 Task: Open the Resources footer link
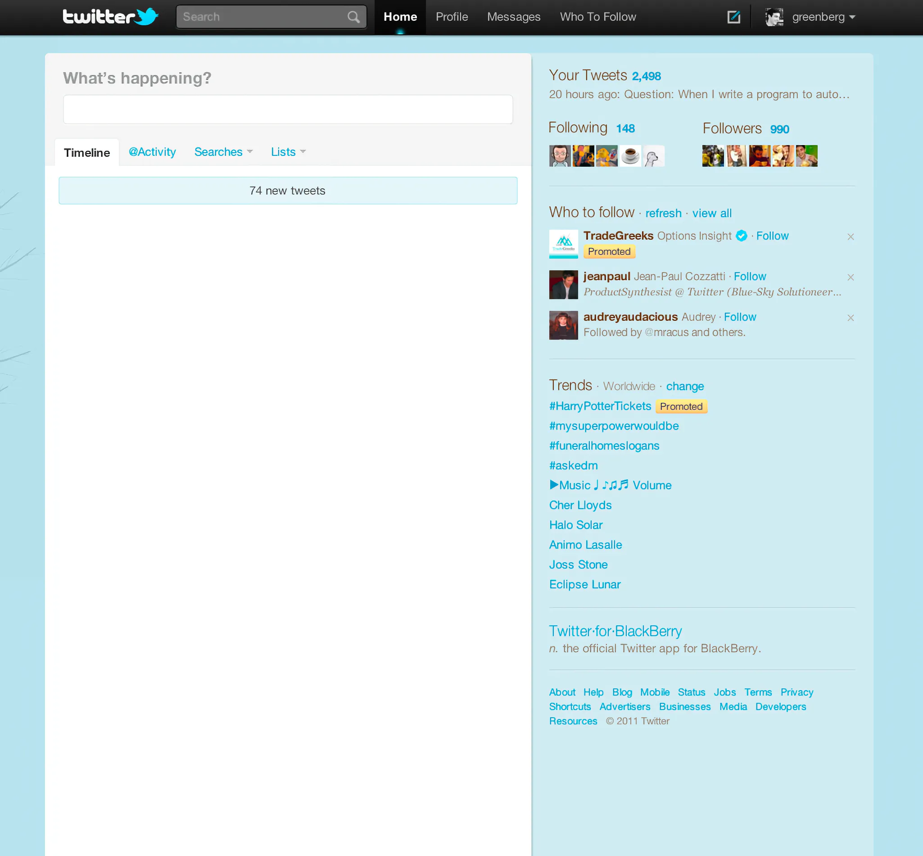click(x=573, y=721)
